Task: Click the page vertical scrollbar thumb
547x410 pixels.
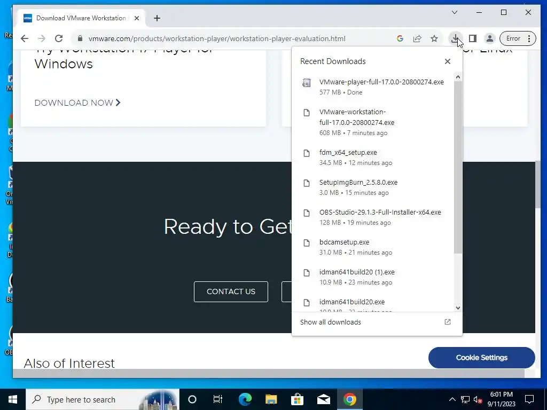Action: (x=538, y=184)
